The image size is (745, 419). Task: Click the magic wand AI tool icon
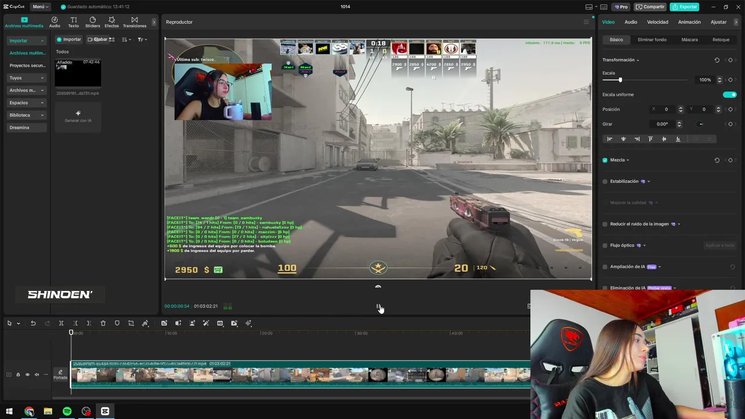[x=206, y=323]
